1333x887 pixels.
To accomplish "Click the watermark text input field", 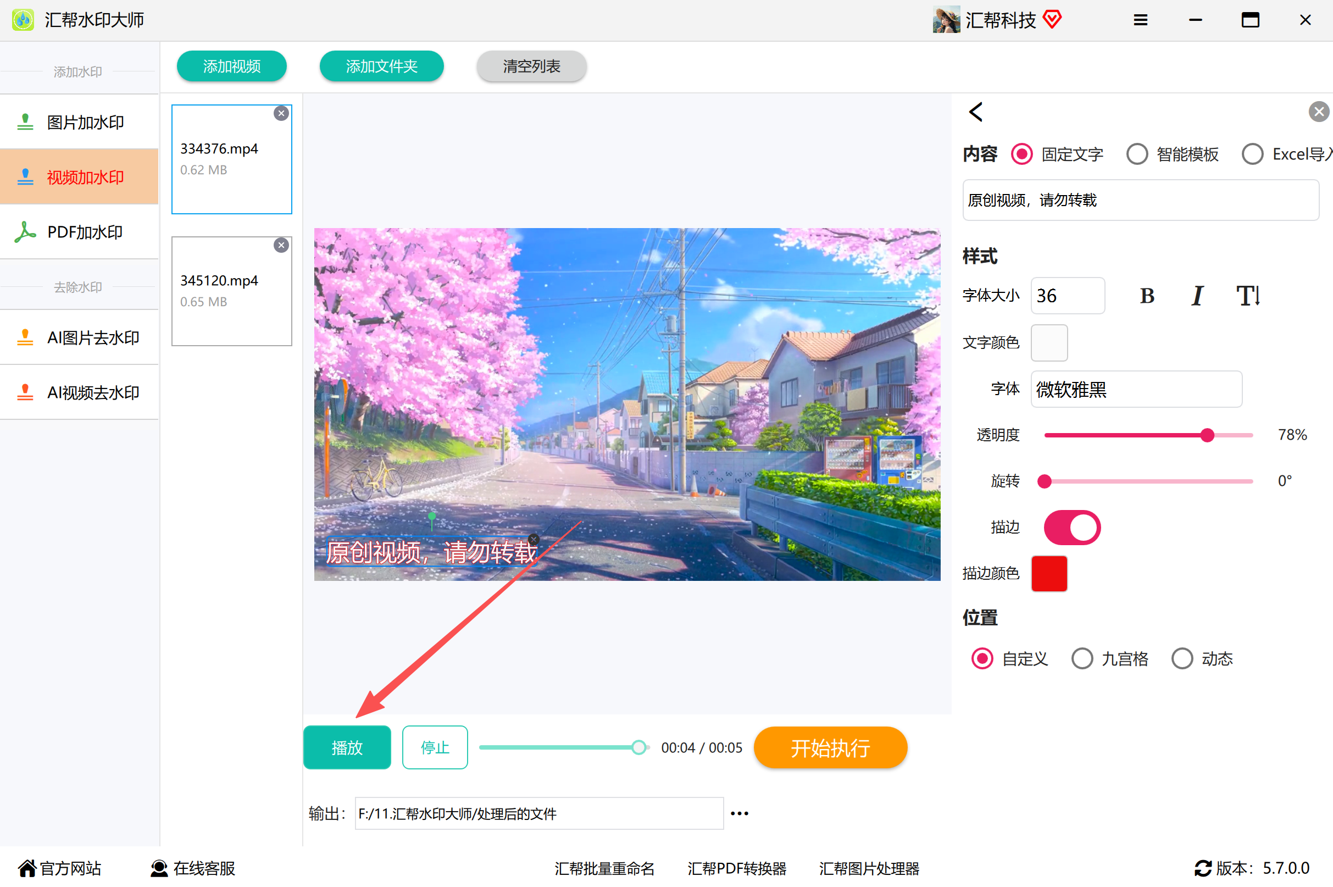I will [x=1141, y=200].
